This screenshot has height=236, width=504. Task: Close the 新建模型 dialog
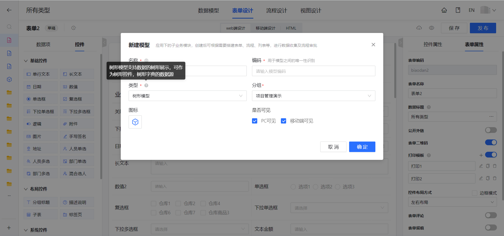coord(373,45)
